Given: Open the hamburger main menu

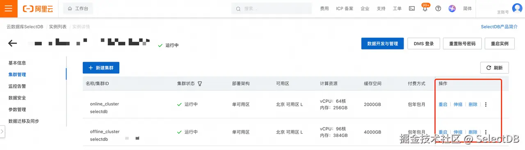Looking at the screenshot, I should (x=9, y=9).
